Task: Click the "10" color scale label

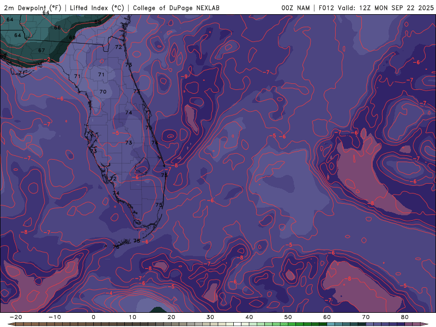Action: 132,317
